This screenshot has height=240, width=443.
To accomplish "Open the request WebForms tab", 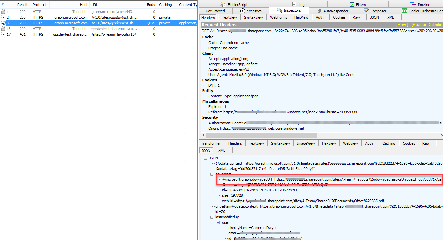I will click(x=279, y=17).
